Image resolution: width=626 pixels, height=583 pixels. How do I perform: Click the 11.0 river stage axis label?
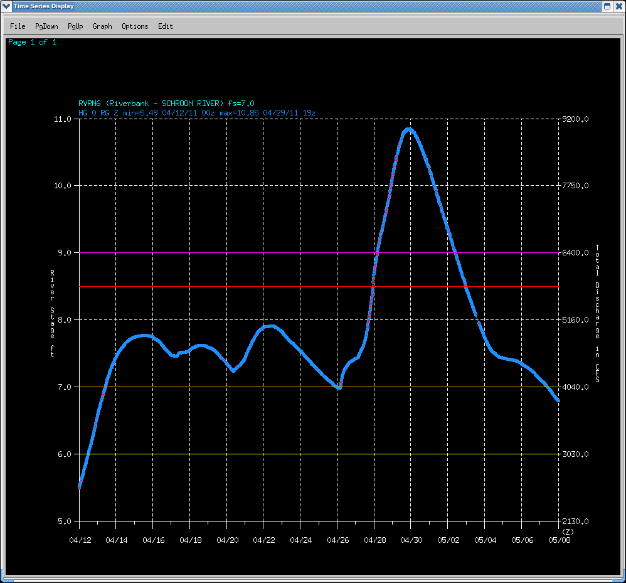click(x=63, y=119)
